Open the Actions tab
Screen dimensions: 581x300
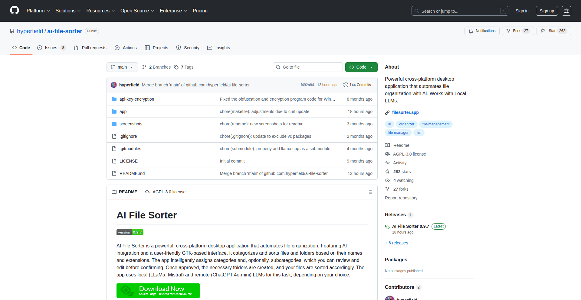click(126, 48)
